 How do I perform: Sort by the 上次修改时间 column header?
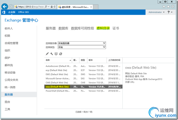pyautogui.click(x=114, y=60)
